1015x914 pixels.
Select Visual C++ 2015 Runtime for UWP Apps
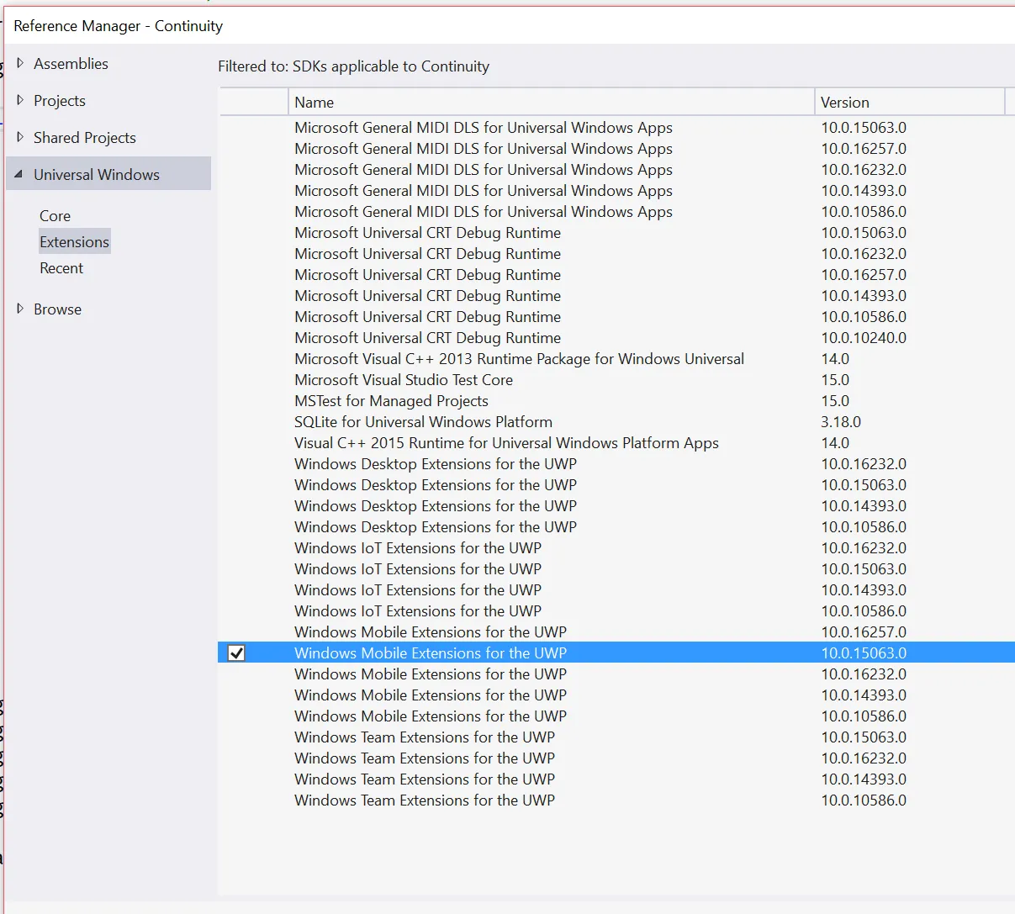click(616, 443)
